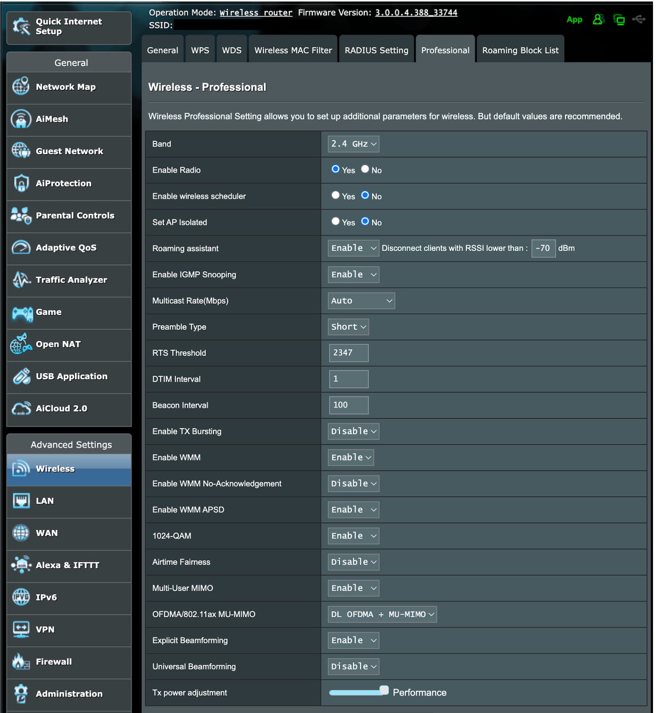Viewport: 656px width, 713px height.
Task: Switch to the General wireless tab
Action: click(x=163, y=50)
